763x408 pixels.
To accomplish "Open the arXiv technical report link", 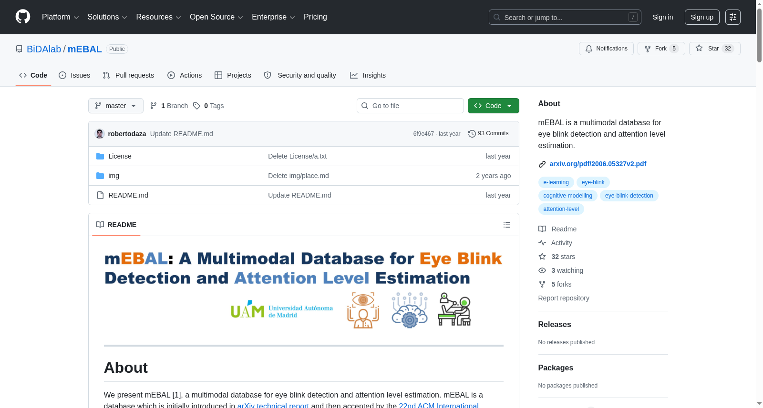I will click(x=273, y=405).
